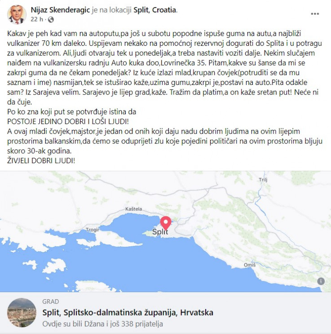Click the red location pin on Split

(166, 223)
